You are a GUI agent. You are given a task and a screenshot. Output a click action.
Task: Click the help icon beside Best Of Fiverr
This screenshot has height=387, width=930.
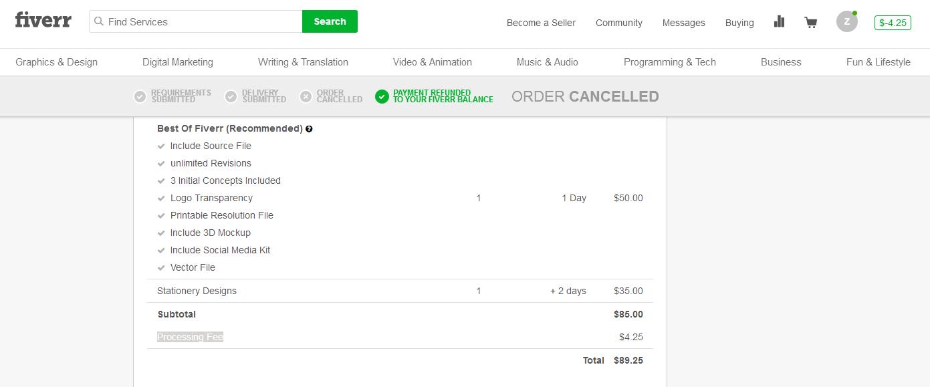309,129
